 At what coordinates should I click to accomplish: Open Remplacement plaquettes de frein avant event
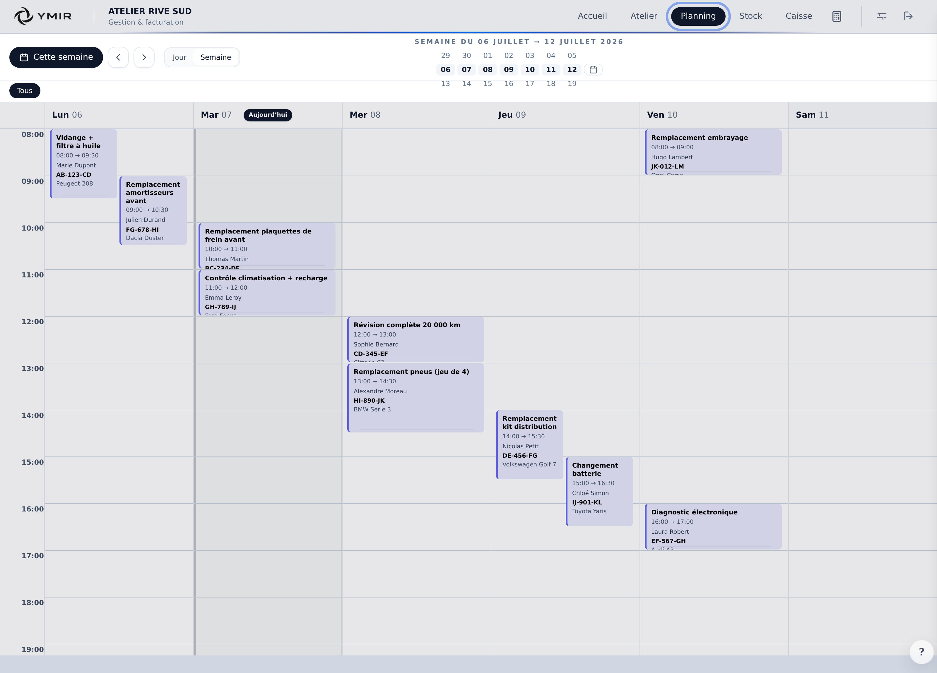[x=267, y=246]
